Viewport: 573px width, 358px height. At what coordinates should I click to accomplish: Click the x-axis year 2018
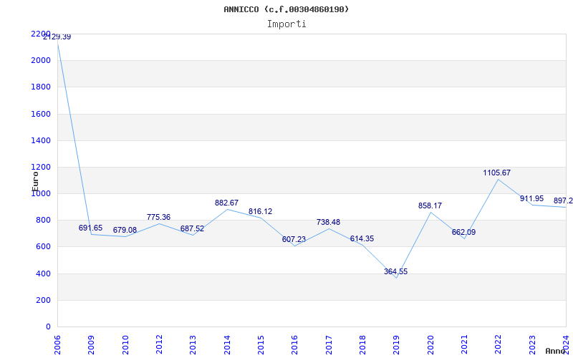pyautogui.click(x=362, y=345)
